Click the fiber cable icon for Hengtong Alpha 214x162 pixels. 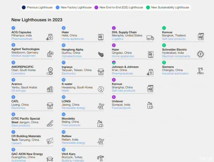(101, 54)
